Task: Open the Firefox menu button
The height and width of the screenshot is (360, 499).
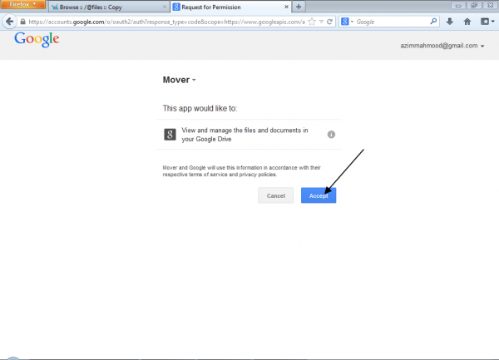Action: 23,4
